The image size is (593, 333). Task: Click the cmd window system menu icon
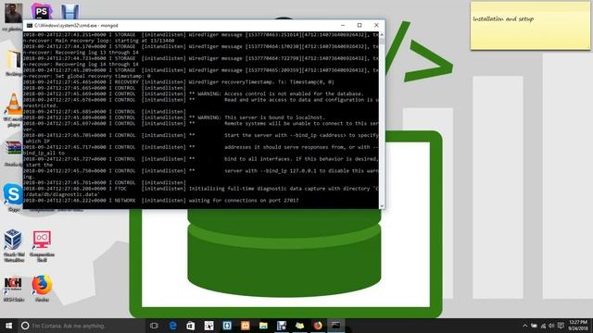click(x=29, y=25)
